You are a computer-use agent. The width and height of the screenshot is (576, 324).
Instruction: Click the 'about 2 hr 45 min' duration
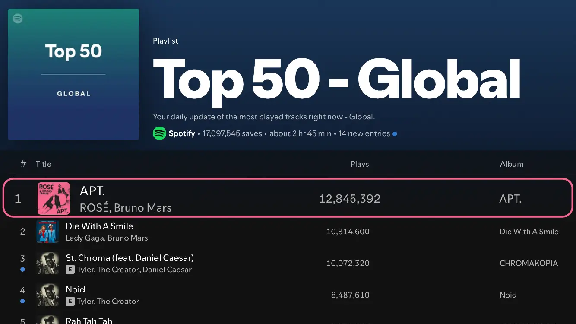pos(300,133)
